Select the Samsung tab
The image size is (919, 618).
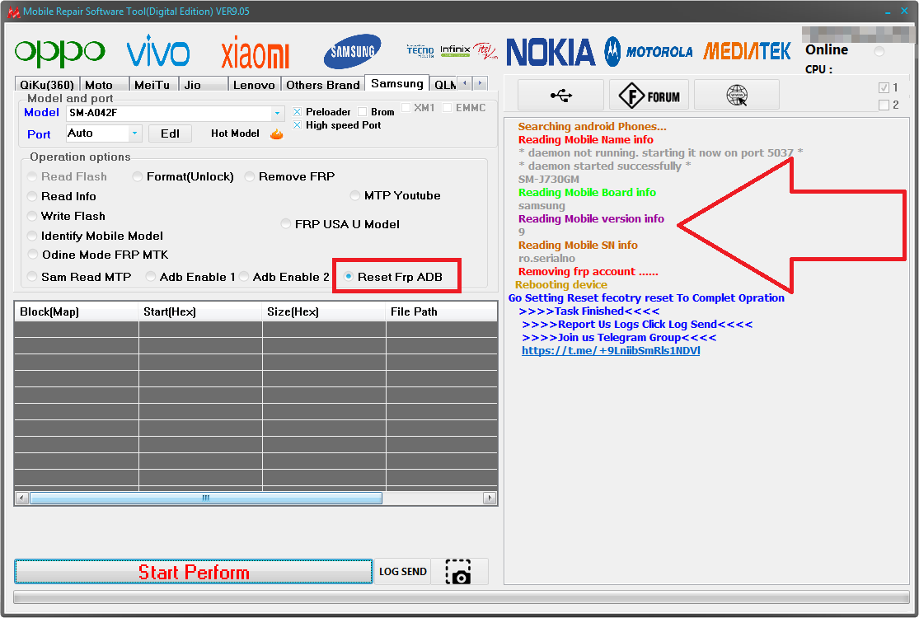click(x=396, y=83)
